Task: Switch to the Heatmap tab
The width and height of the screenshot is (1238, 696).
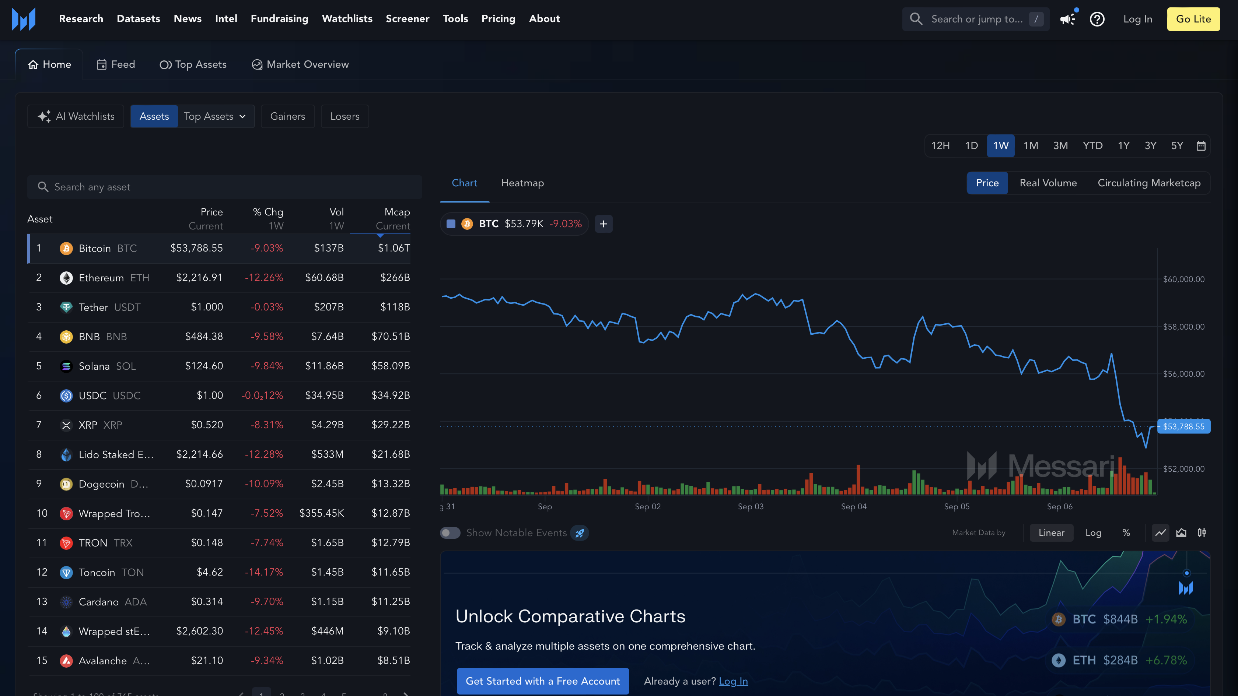Action: coord(522,183)
